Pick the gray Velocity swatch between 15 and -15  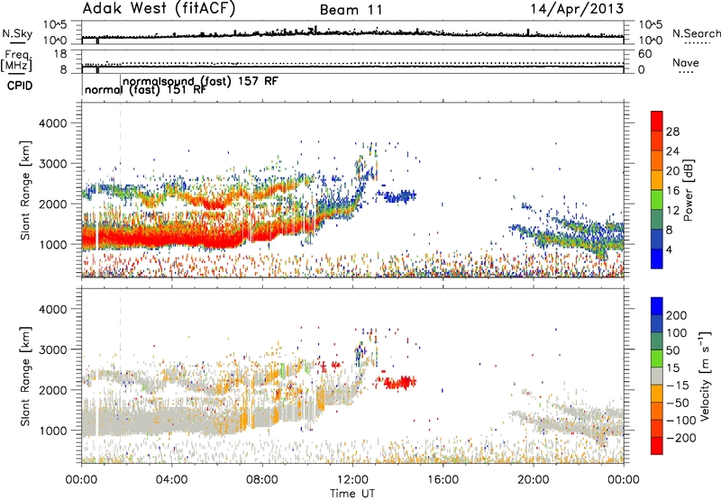tap(657, 376)
